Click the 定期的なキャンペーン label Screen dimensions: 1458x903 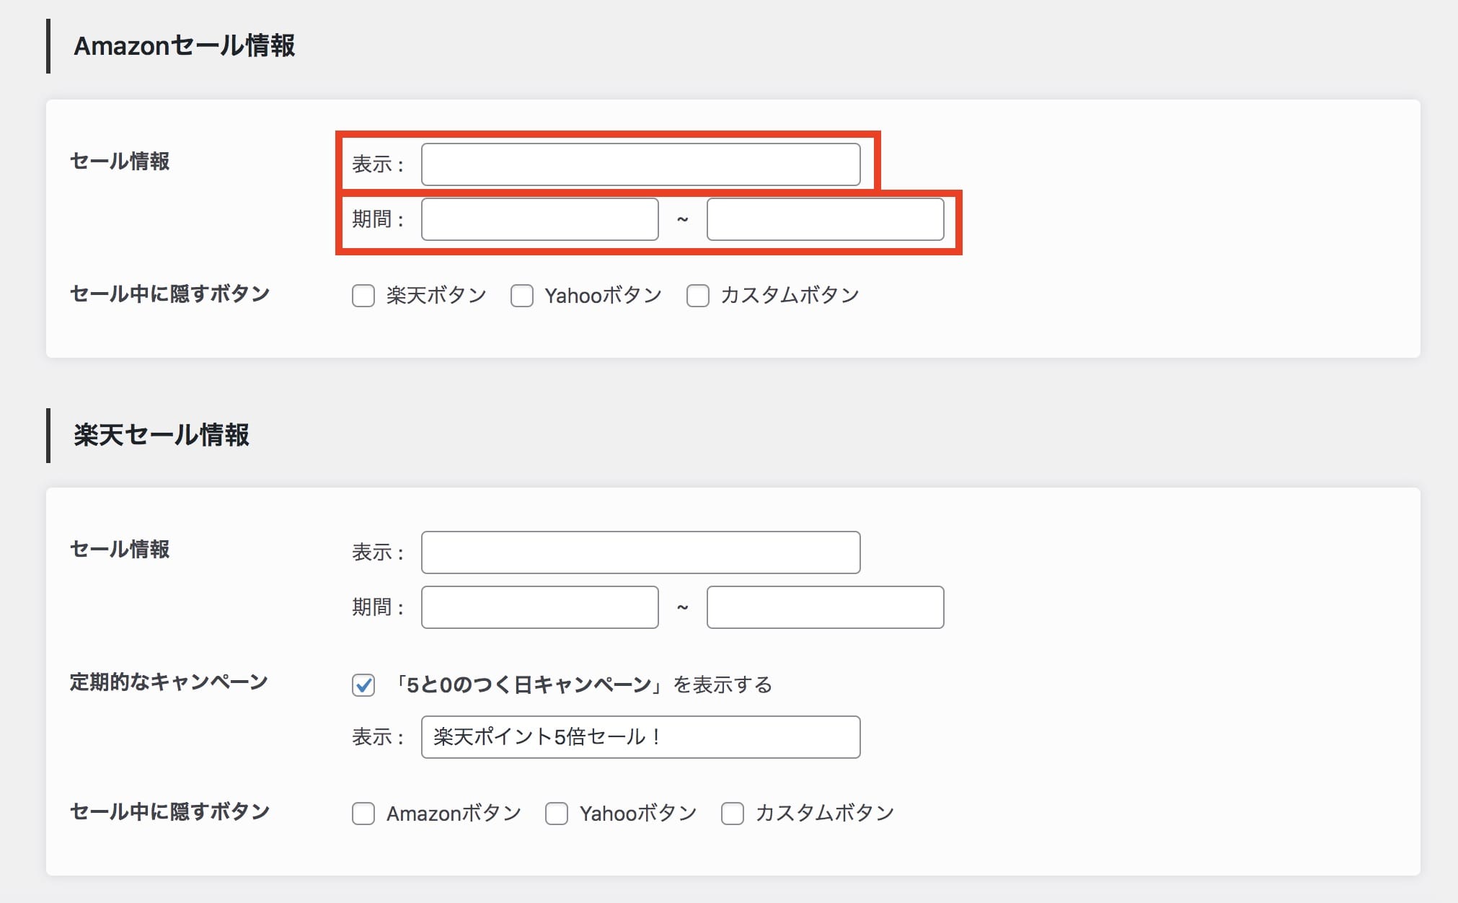(x=168, y=681)
